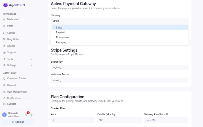The width and height of the screenshot is (203, 127).
Task: Click the bottom Support help icon
Action: click(x=5, y=104)
